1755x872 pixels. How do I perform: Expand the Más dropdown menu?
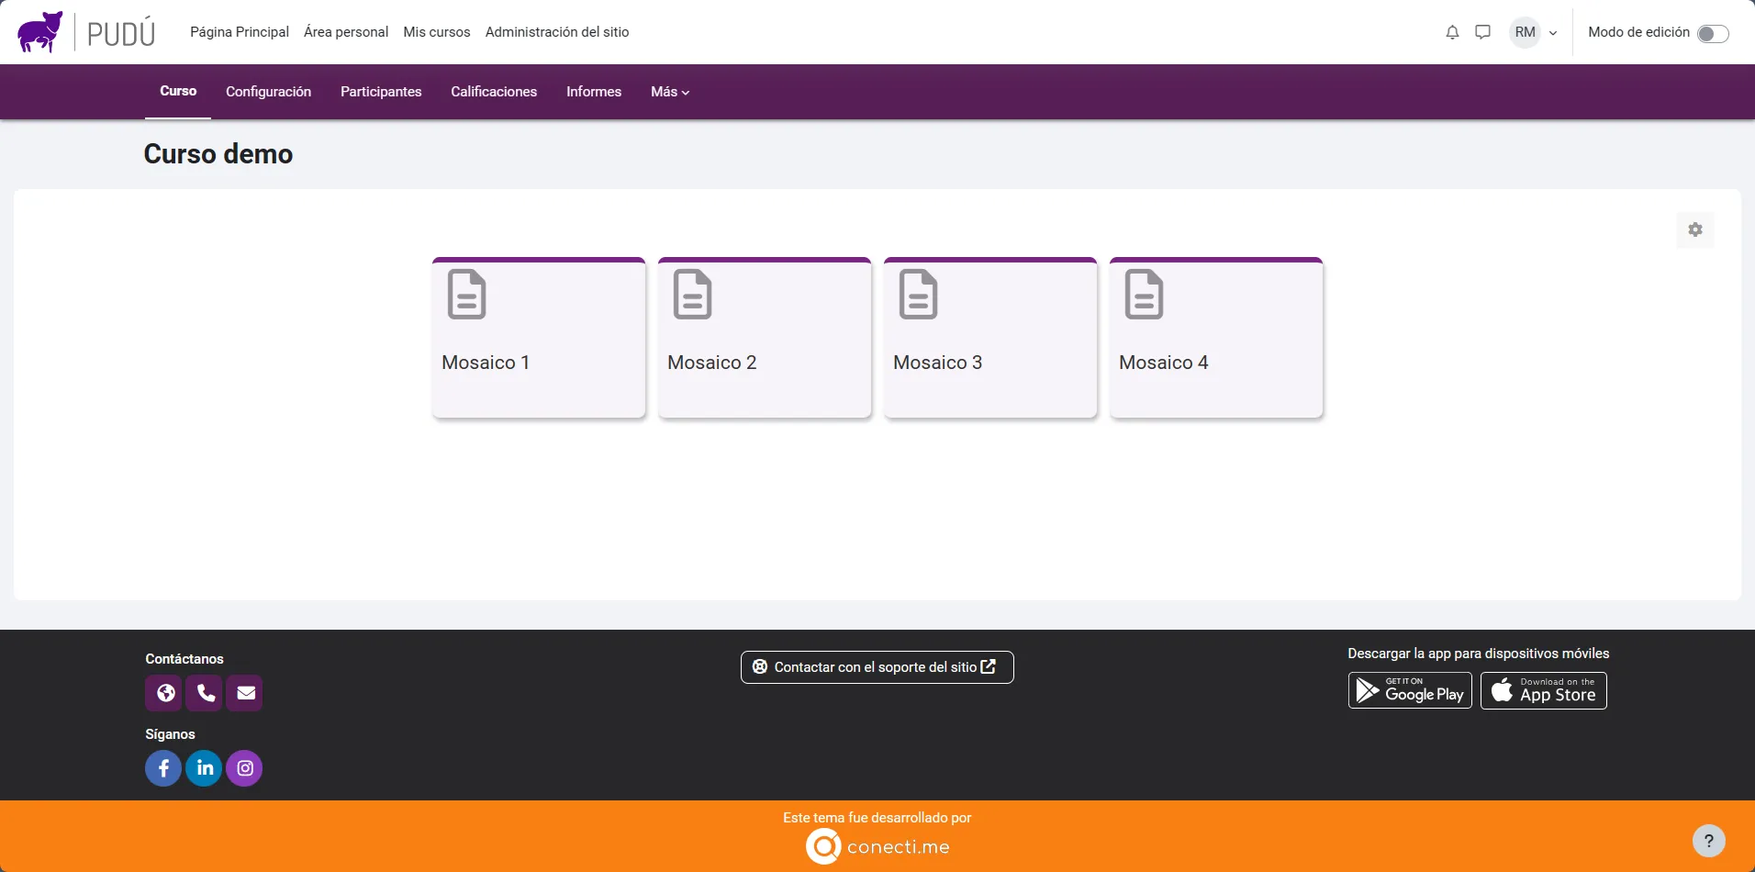[x=669, y=92]
